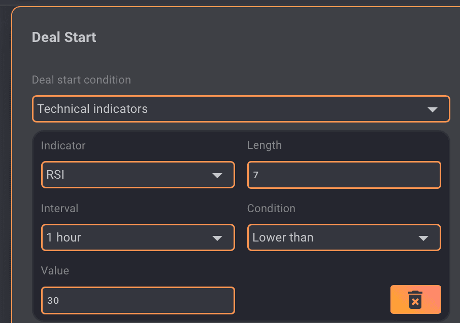Click the Value field label

(55, 271)
